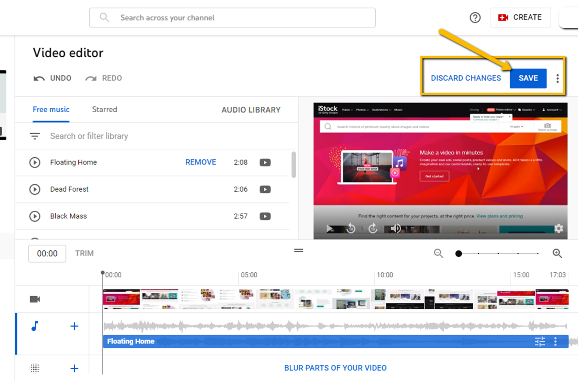Click BLUR PARTS OF YOUR VIDEO link
Viewport: 578px width, 381px height.
[x=335, y=368]
